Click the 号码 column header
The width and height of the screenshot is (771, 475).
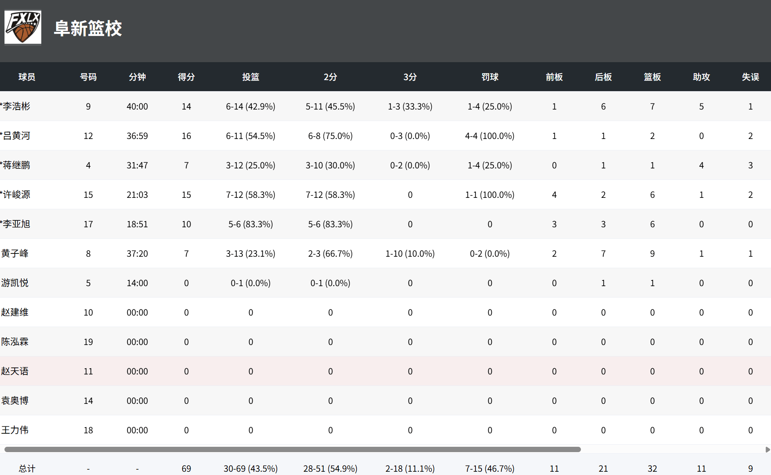click(x=88, y=77)
